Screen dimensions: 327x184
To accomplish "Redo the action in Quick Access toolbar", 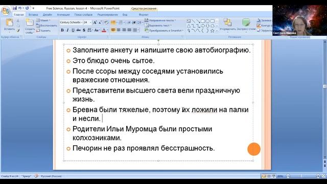I will [x=27, y=8].
